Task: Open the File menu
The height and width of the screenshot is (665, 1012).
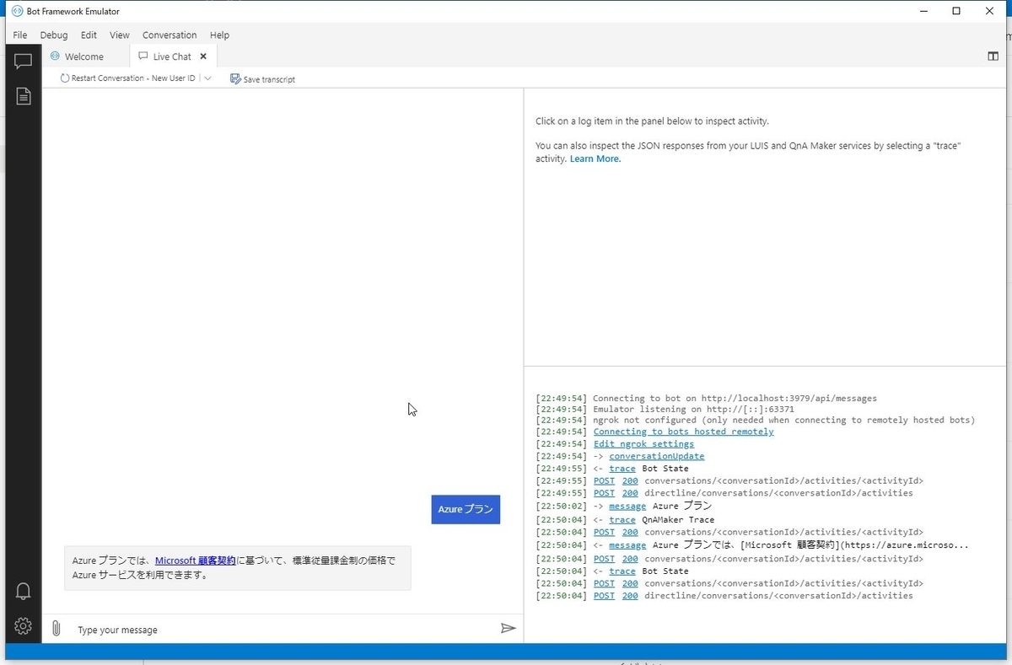Action: tap(20, 35)
